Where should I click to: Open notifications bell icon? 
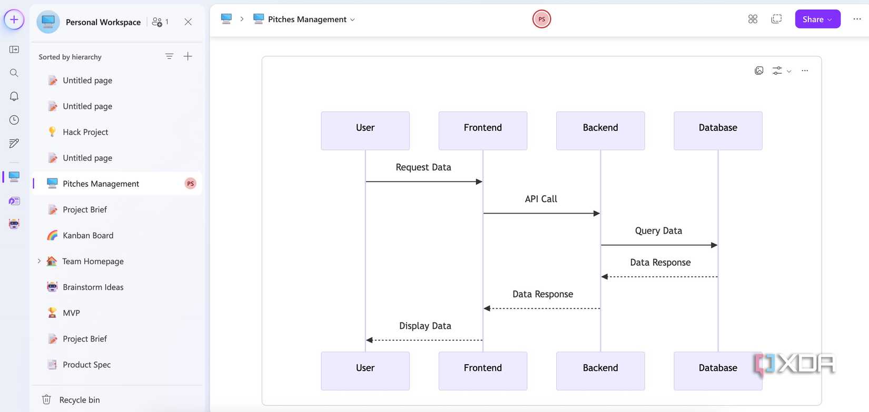tap(14, 96)
